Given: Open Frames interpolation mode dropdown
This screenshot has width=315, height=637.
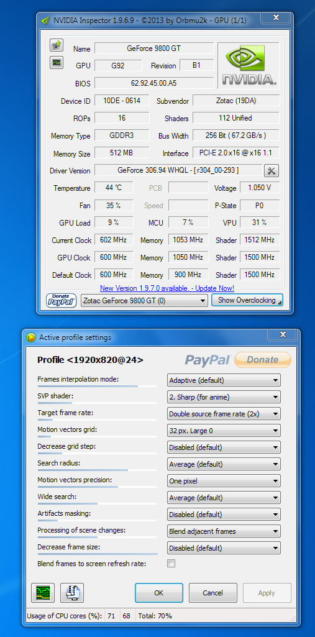Looking at the screenshot, I should tap(224, 381).
